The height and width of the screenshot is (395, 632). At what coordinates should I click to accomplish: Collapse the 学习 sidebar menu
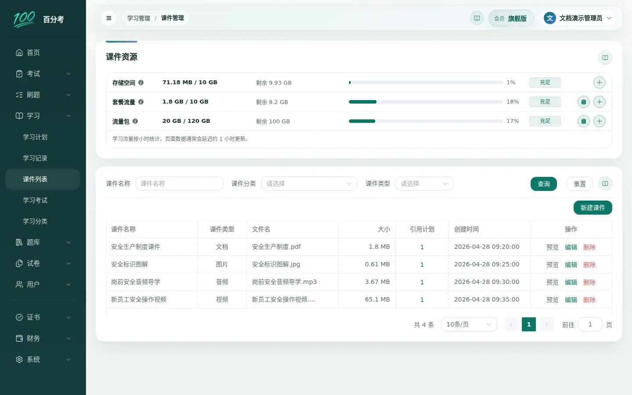click(43, 116)
